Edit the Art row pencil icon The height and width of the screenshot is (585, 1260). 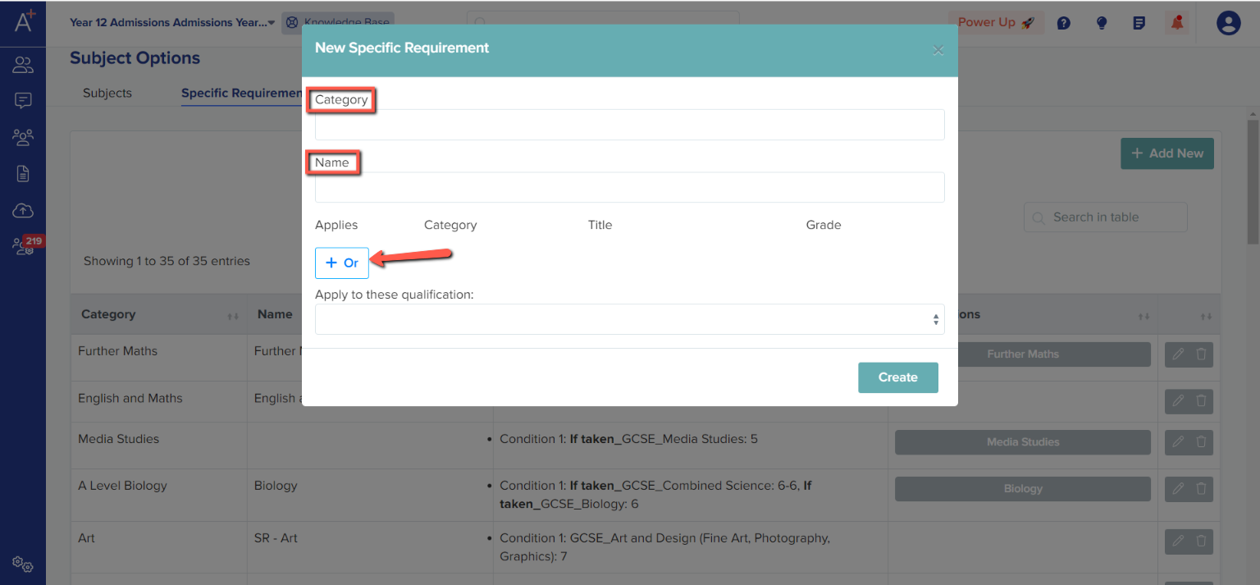[1178, 542]
